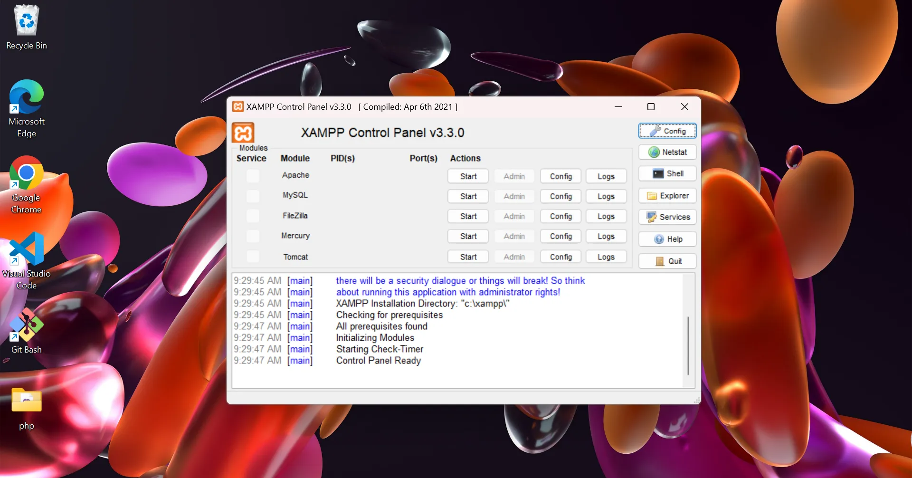Image resolution: width=912 pixels, height=478 pixels.
Task: Select the Microsoft Edge desktop shortcut
Action: (27, 109)
